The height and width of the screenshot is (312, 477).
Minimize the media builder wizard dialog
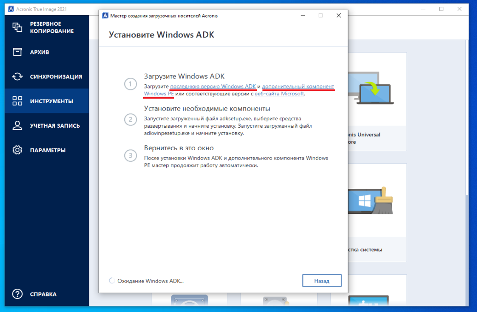click(302, 16)
